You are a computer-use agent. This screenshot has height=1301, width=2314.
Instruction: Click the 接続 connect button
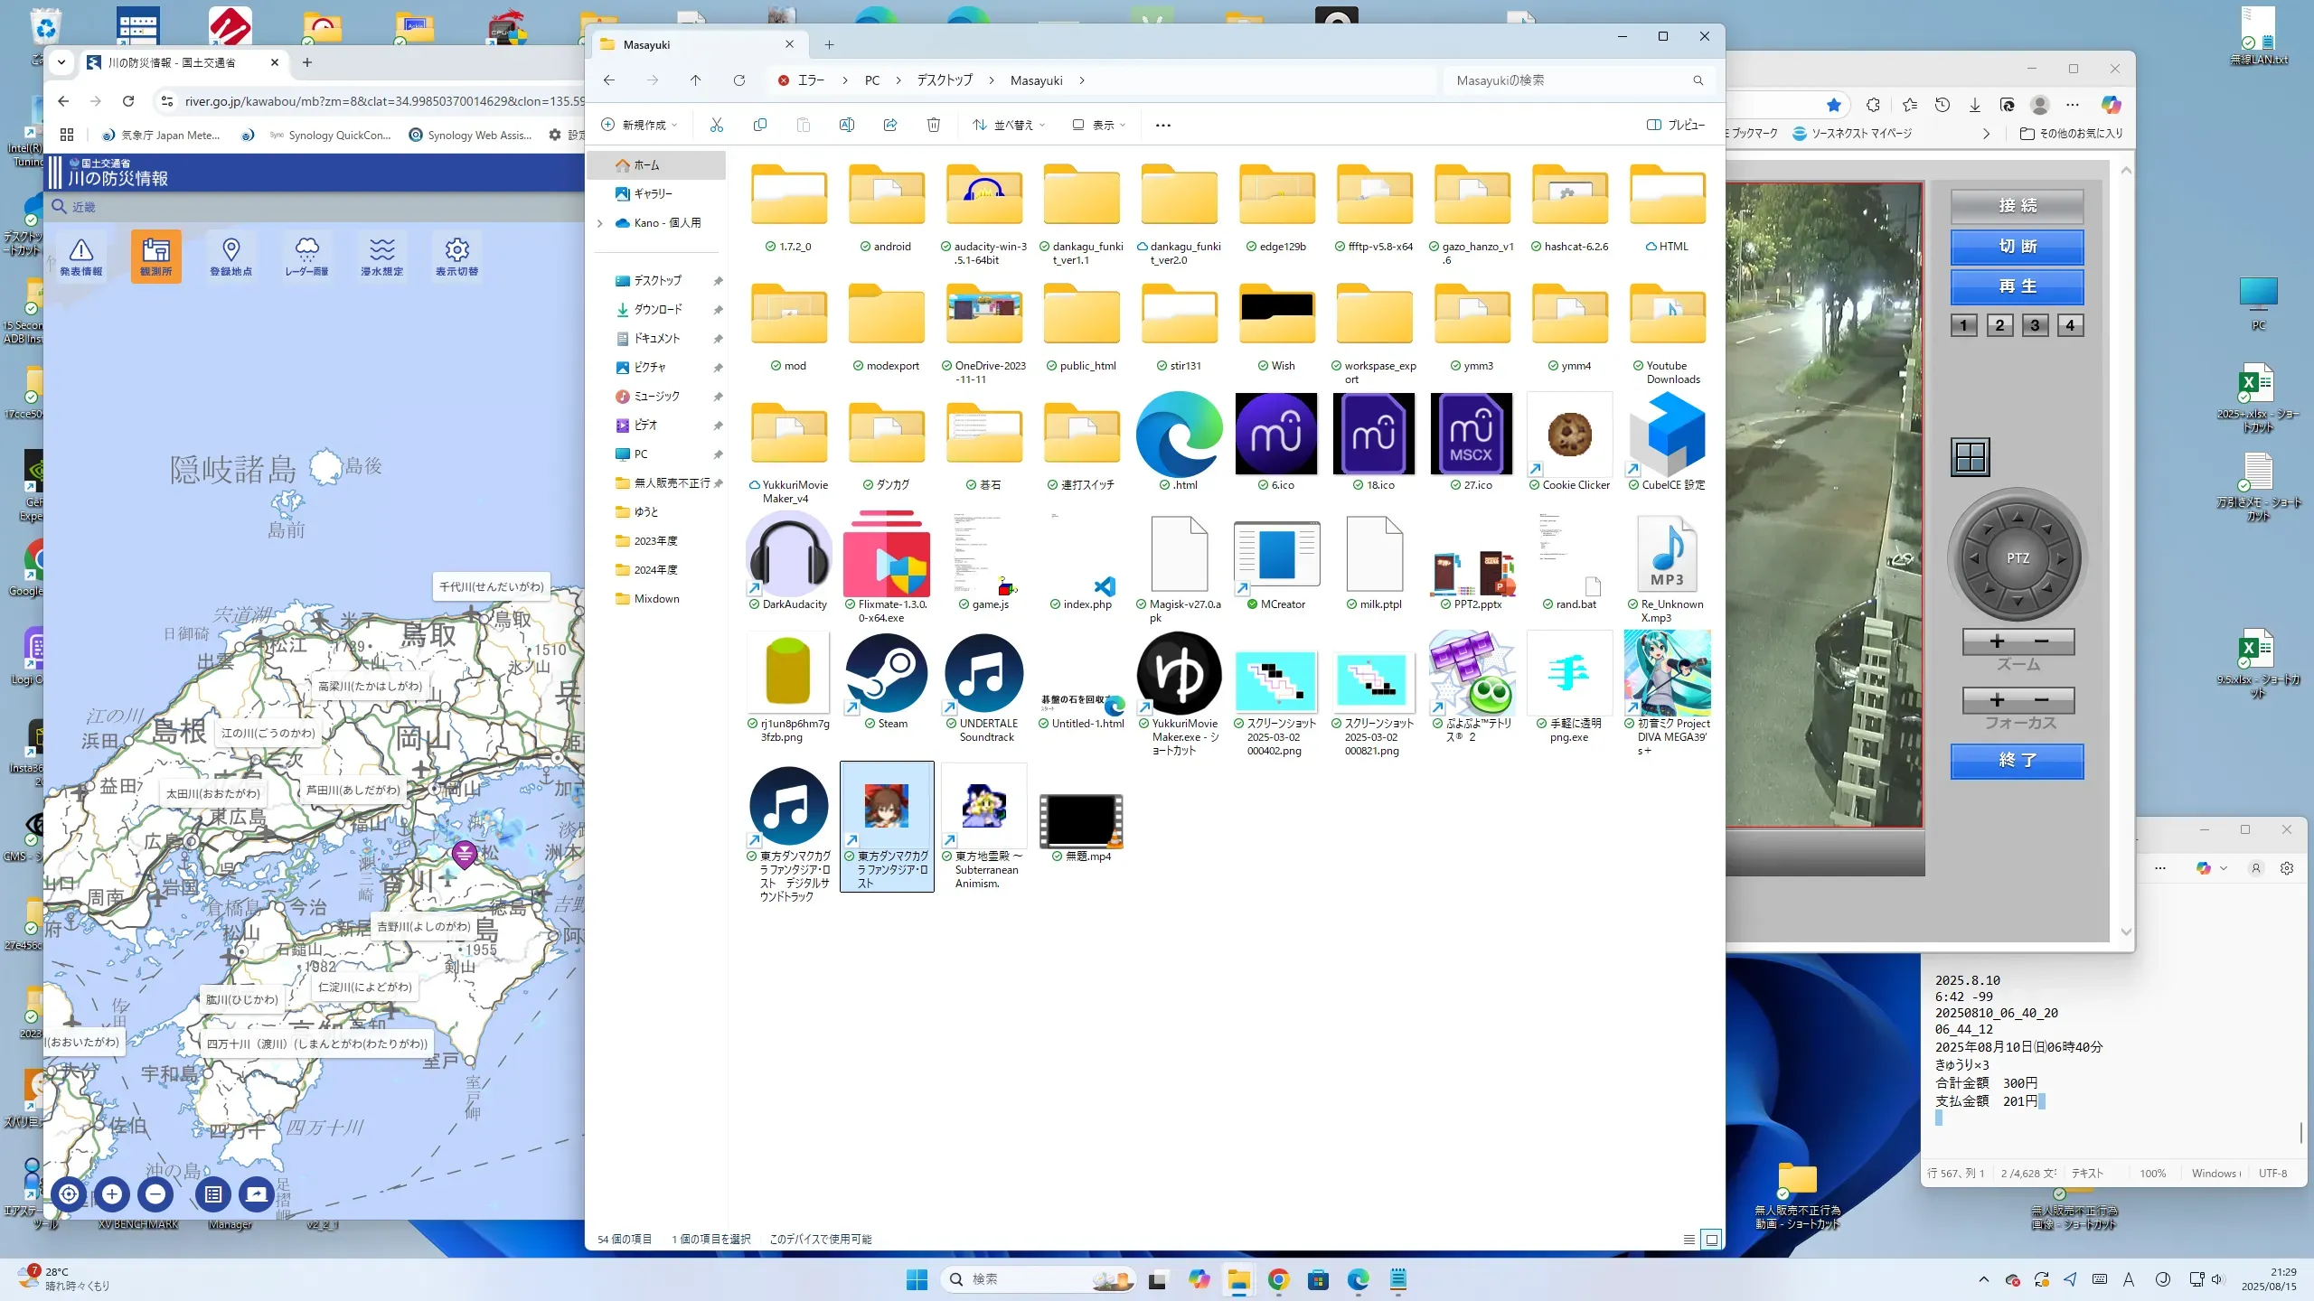(x=2017, y=206)
